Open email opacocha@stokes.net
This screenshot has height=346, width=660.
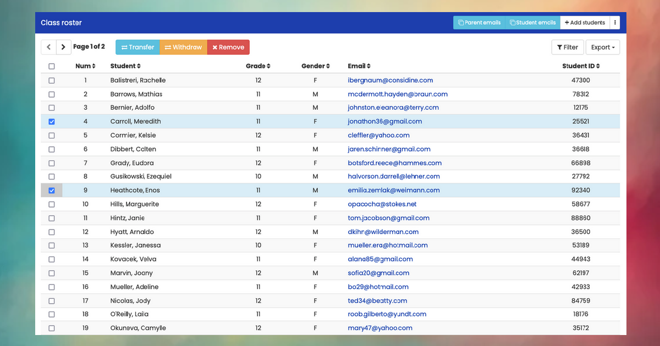click(x=382, y=204)
